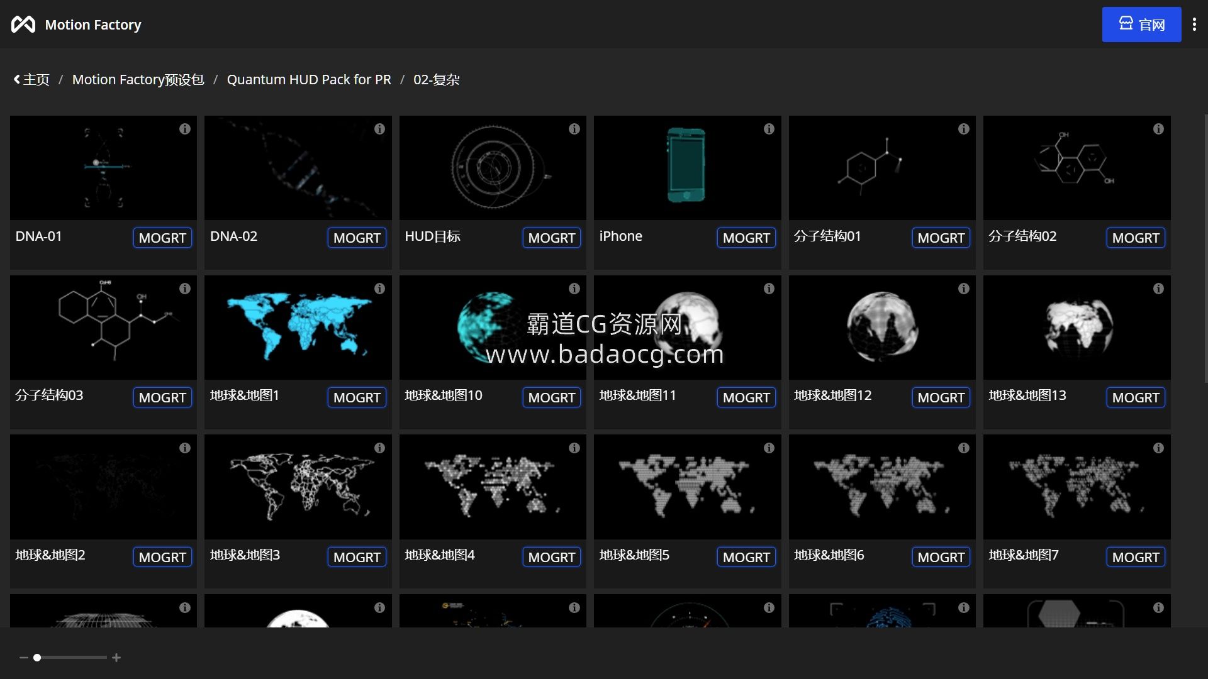The height and width of the screenshot is (679, 1208).
Task: Click the 地球&地图2 label text
Action: click(x=50, y=555)
